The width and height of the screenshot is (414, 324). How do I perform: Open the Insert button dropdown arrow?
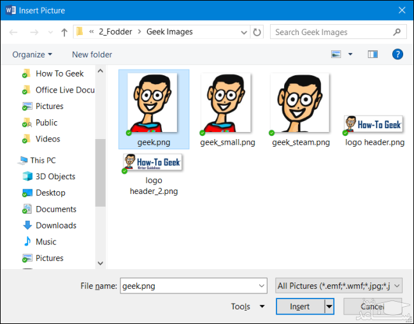[x=329, y=307]
